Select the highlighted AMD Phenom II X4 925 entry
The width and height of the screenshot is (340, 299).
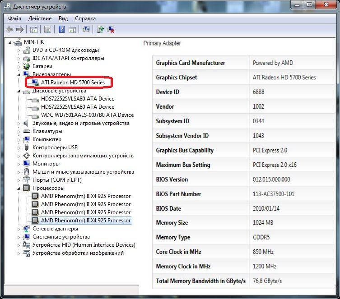coord(86,221)
